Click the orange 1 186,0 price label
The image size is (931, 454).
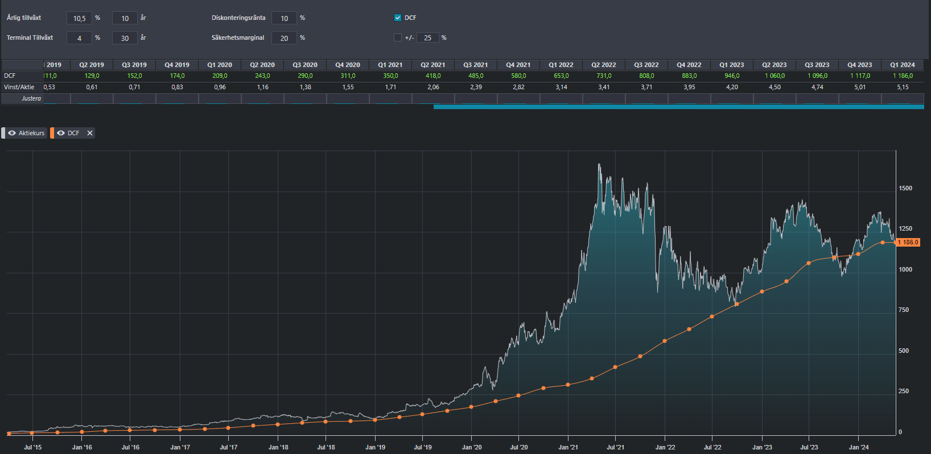(x=908, y=242)
